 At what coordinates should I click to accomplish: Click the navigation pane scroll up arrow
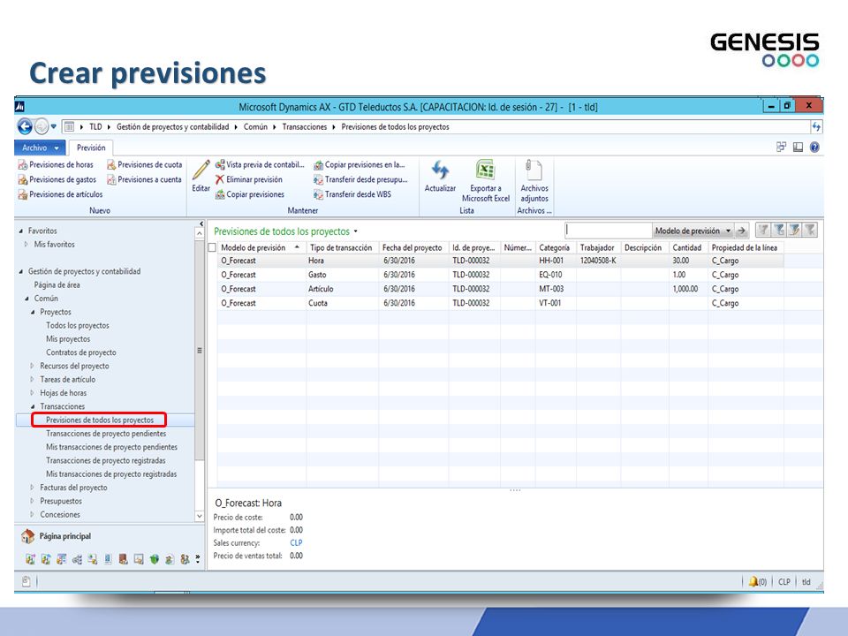[200, 233]
